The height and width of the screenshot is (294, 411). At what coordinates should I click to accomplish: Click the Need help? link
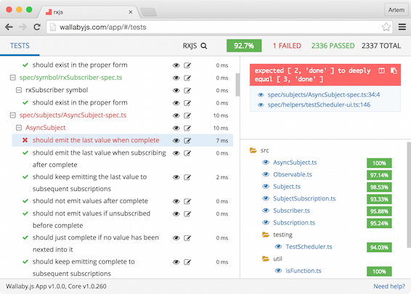coord(389,287)
